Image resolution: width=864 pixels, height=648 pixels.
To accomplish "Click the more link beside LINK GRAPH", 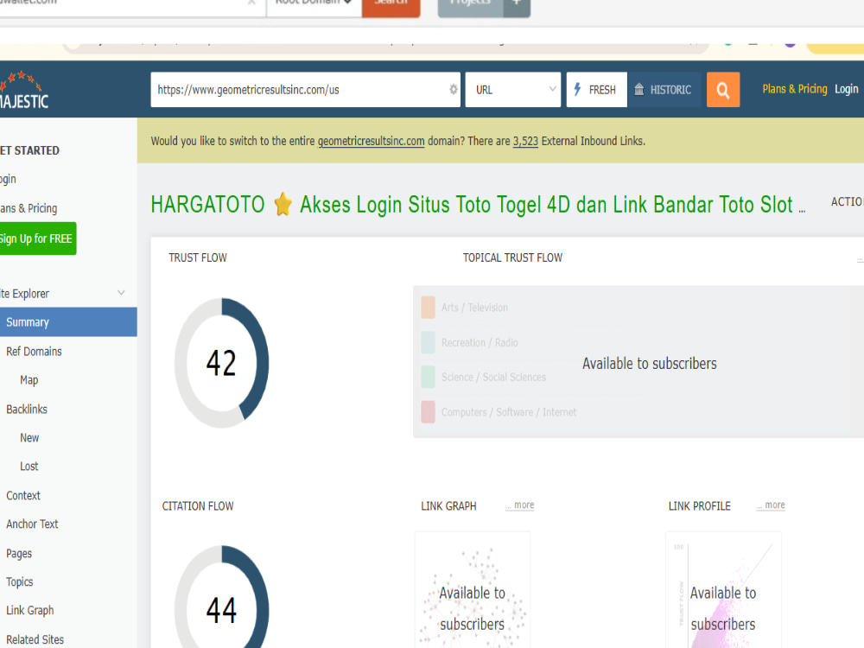I will [x=519, y=505].
